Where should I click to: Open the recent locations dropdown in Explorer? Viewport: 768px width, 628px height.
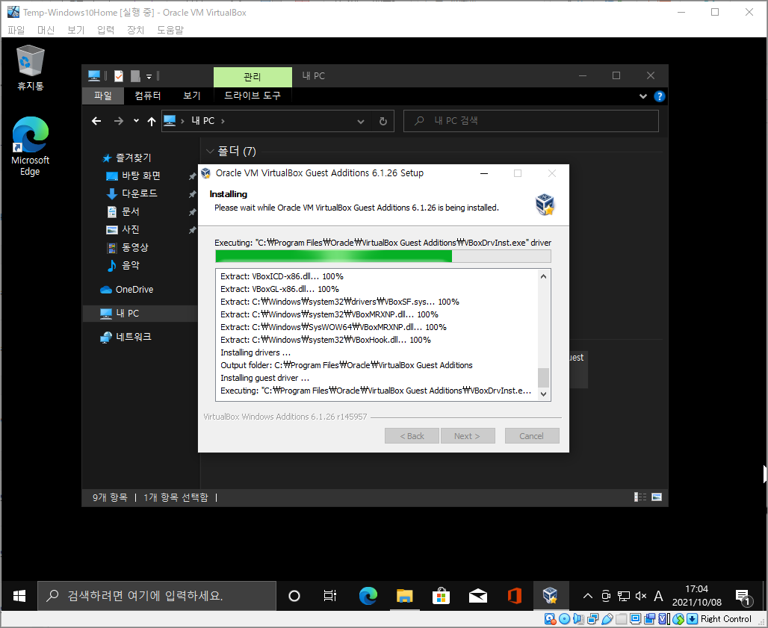coord(136,121)
